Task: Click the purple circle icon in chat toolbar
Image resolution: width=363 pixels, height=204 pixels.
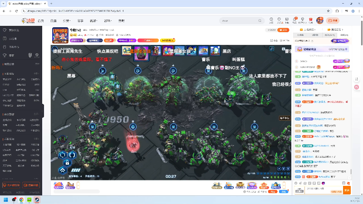Action: (x=324, y=183)
